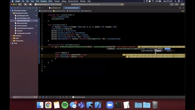Simulate location arrow in debug bar
This screenshot has width=195, height=110.
(x=70, y=97)
